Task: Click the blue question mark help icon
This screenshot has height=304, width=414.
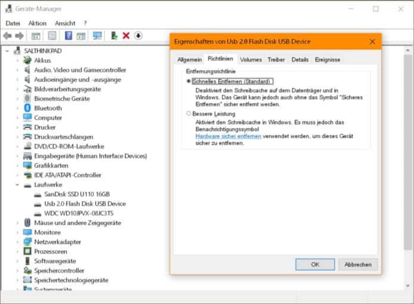Action: (69, 36)
